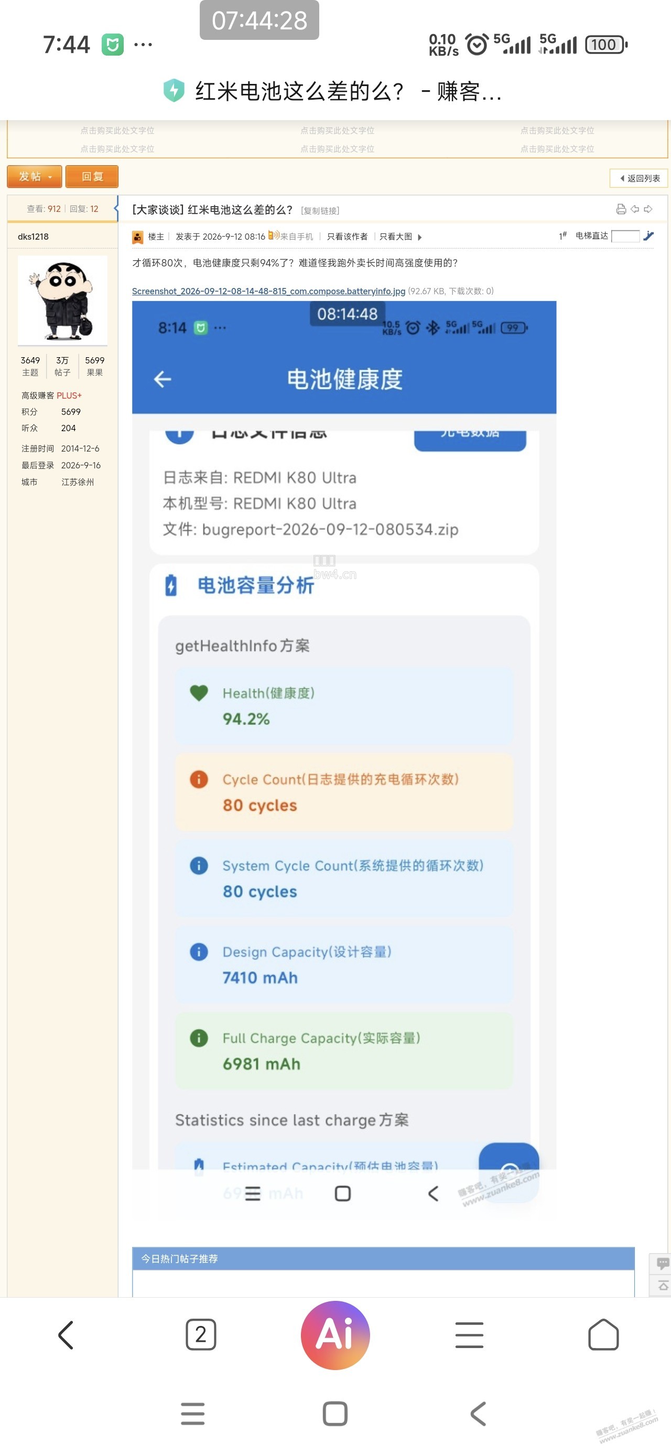Go back with the browser's back arrow
The width and height of the screenshot is (671, 1454).
coord(66,1335)
